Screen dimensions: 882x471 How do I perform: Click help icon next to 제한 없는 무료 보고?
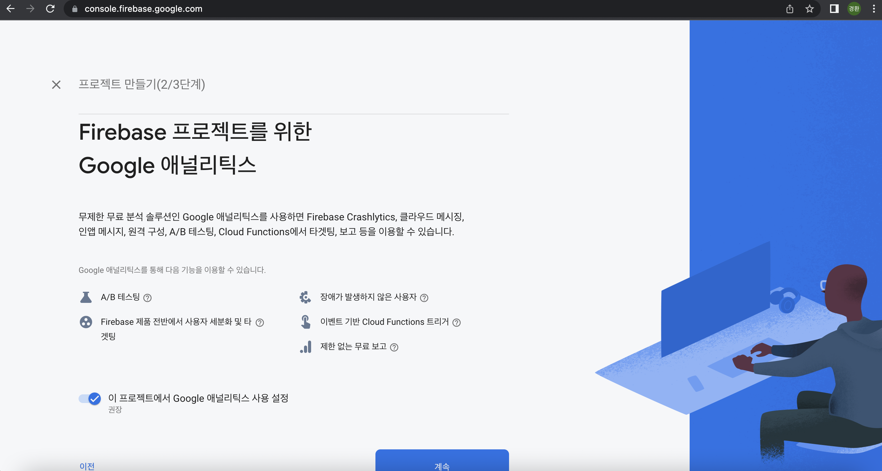pyautogui.click(x=394, y=347)
